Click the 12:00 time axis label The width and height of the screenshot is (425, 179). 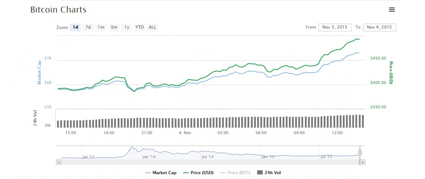(337, 133)
